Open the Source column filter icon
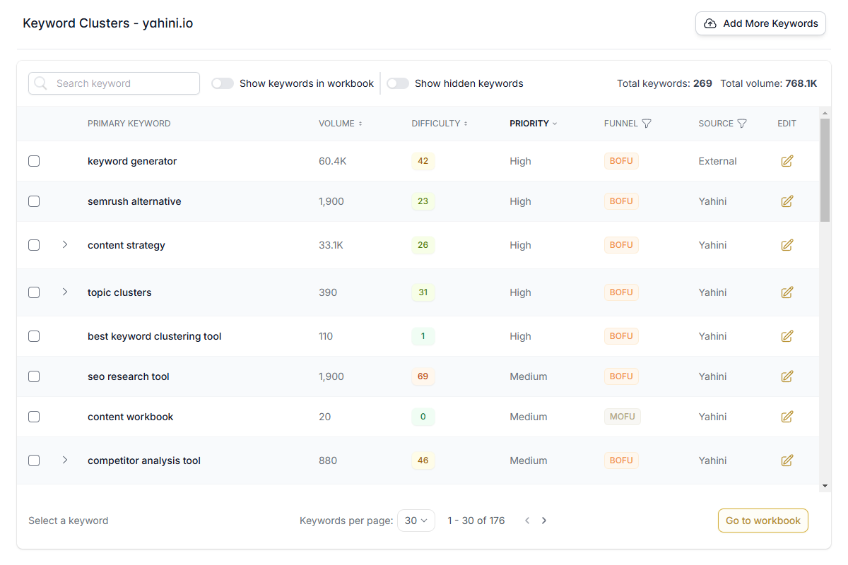The image size is (848, 565). pos(742,124)
